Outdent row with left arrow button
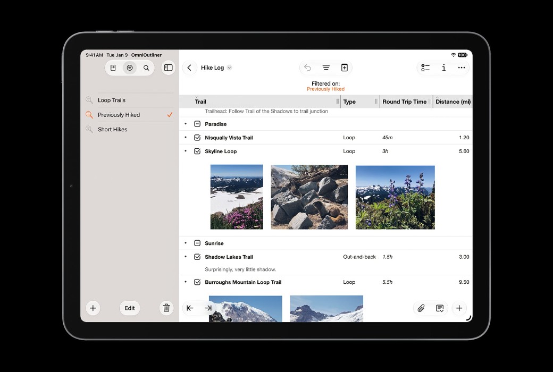The width and height of the screenshot is (553, 372). tap(190, 308)
